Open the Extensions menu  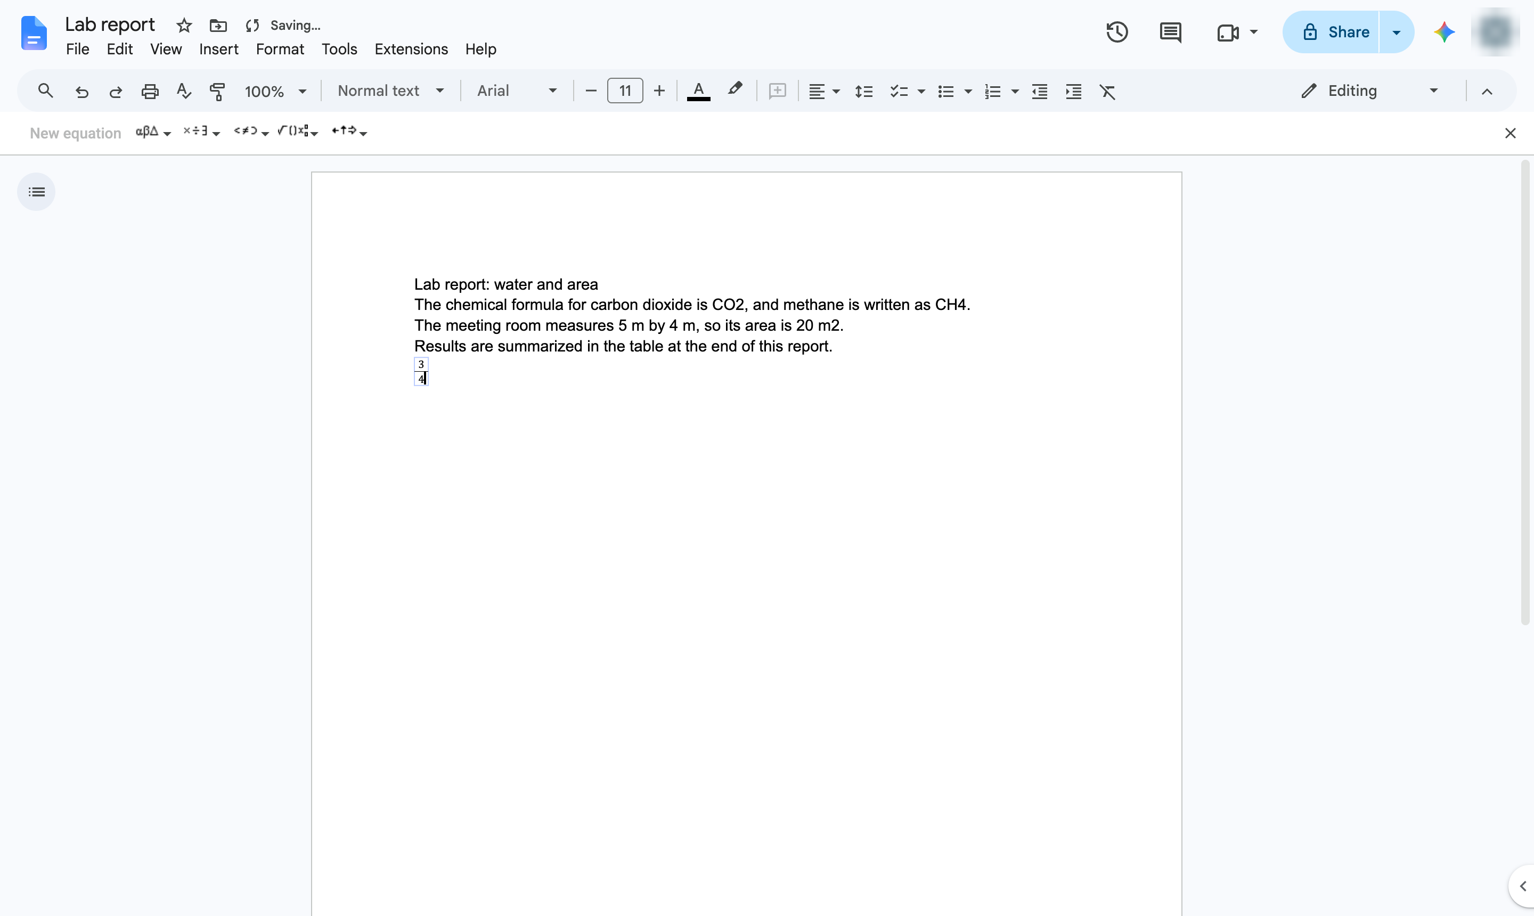pyautogui.click(x=411, y=49)
